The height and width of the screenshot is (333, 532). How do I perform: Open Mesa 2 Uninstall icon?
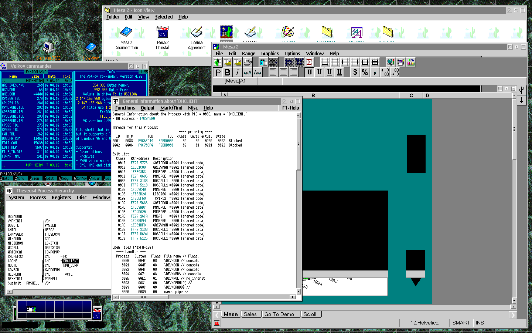pyautogui.click(x=163, y=32)
